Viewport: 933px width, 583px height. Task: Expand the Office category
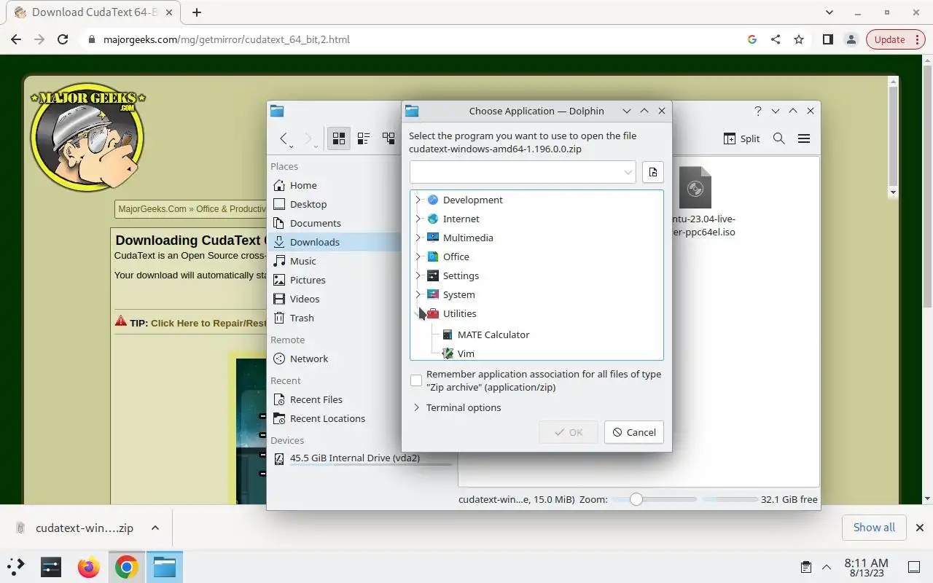(418, 257)
